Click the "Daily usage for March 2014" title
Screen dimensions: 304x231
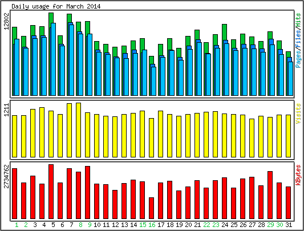56,6
